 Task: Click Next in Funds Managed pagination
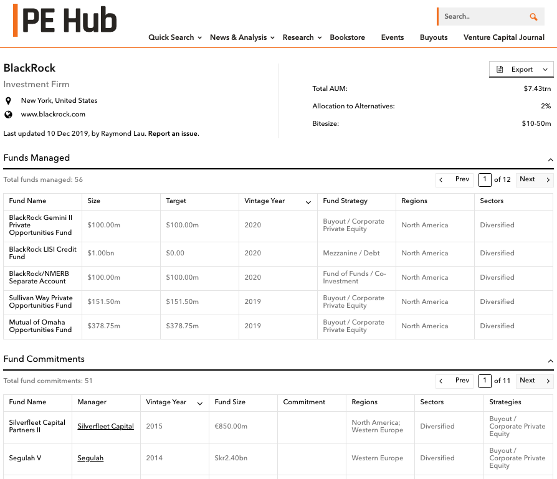click(535, 179)
